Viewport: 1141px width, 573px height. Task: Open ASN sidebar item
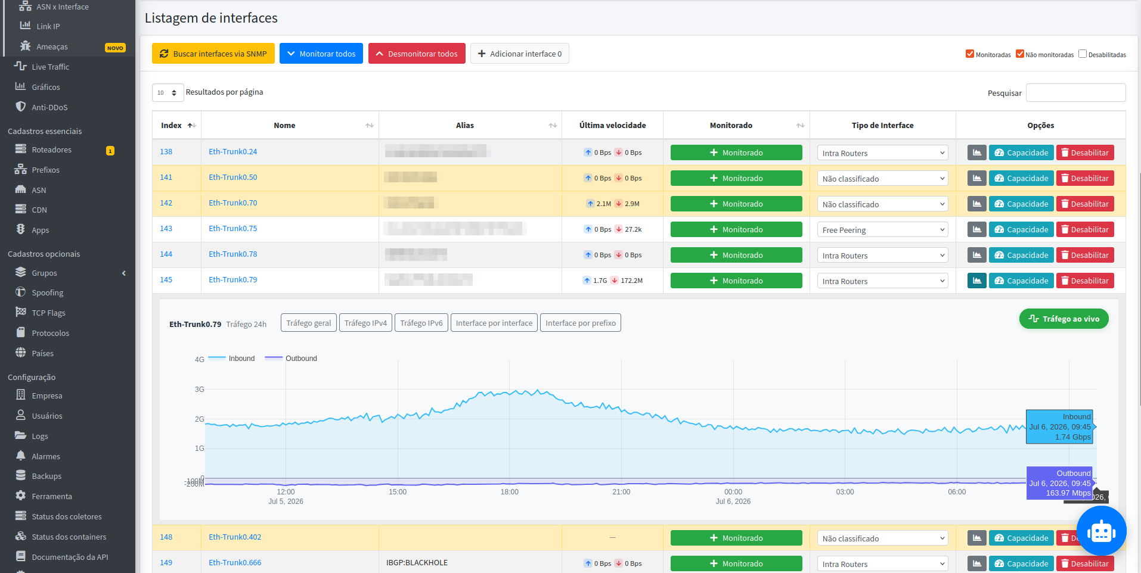pyautogui.click(x=39, y=190)
